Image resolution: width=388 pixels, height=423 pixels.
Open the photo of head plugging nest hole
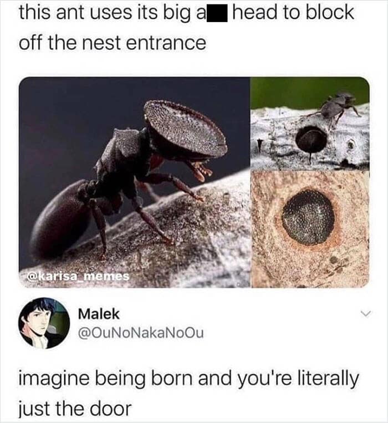point(310,230)
